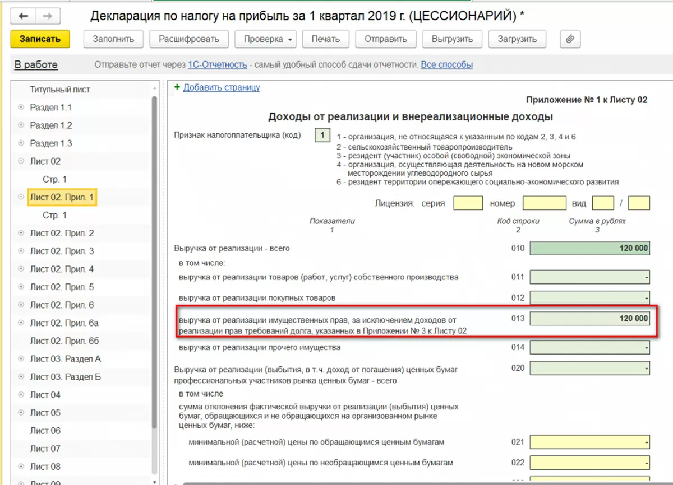This screenshot has width=673, height=485.
Task: Expand Лист 02. Прил. 2 node
Action: 21,233
